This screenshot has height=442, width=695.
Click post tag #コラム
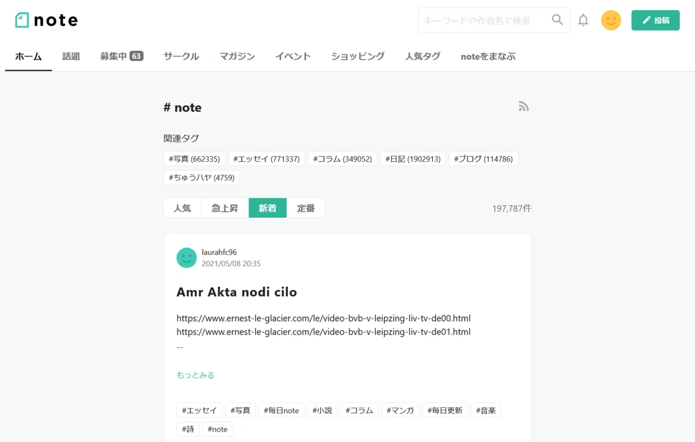point(360,410)
